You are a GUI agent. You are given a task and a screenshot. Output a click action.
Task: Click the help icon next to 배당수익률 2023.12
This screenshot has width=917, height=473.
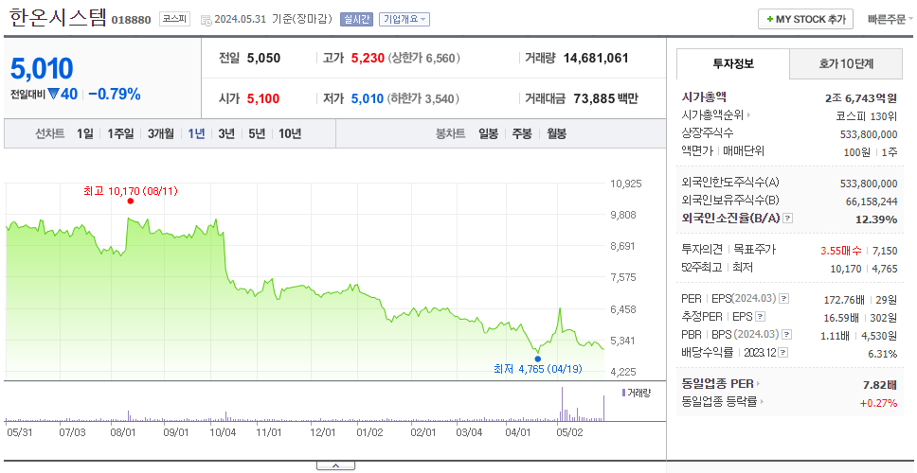[x=783, y=353]
